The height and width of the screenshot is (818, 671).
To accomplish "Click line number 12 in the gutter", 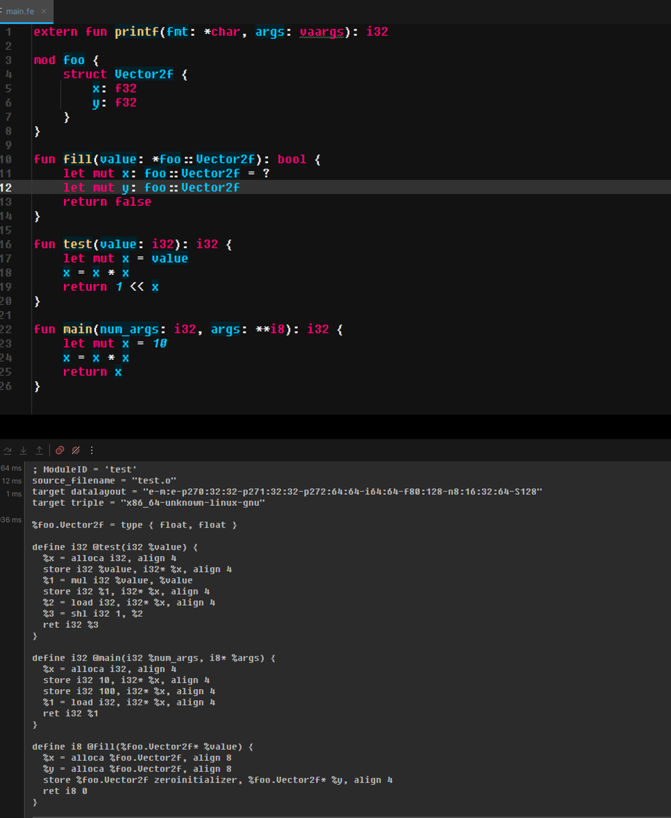I will point(6,187).
